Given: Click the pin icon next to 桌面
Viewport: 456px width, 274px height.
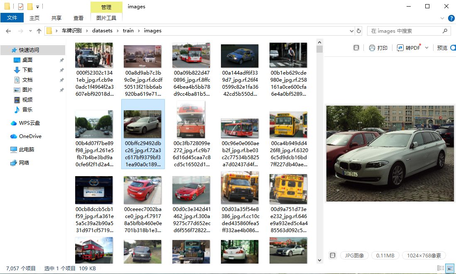Looking at the screenshot, I should coord(61,60).
